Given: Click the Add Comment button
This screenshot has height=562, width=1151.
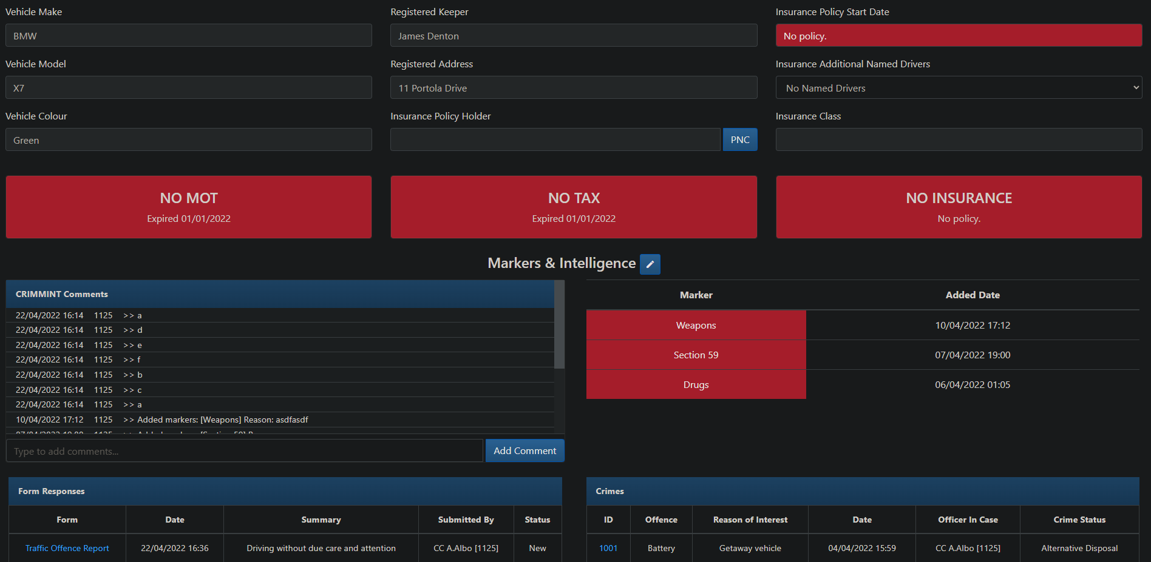Looking at the screenshot, I should [525, 450].
